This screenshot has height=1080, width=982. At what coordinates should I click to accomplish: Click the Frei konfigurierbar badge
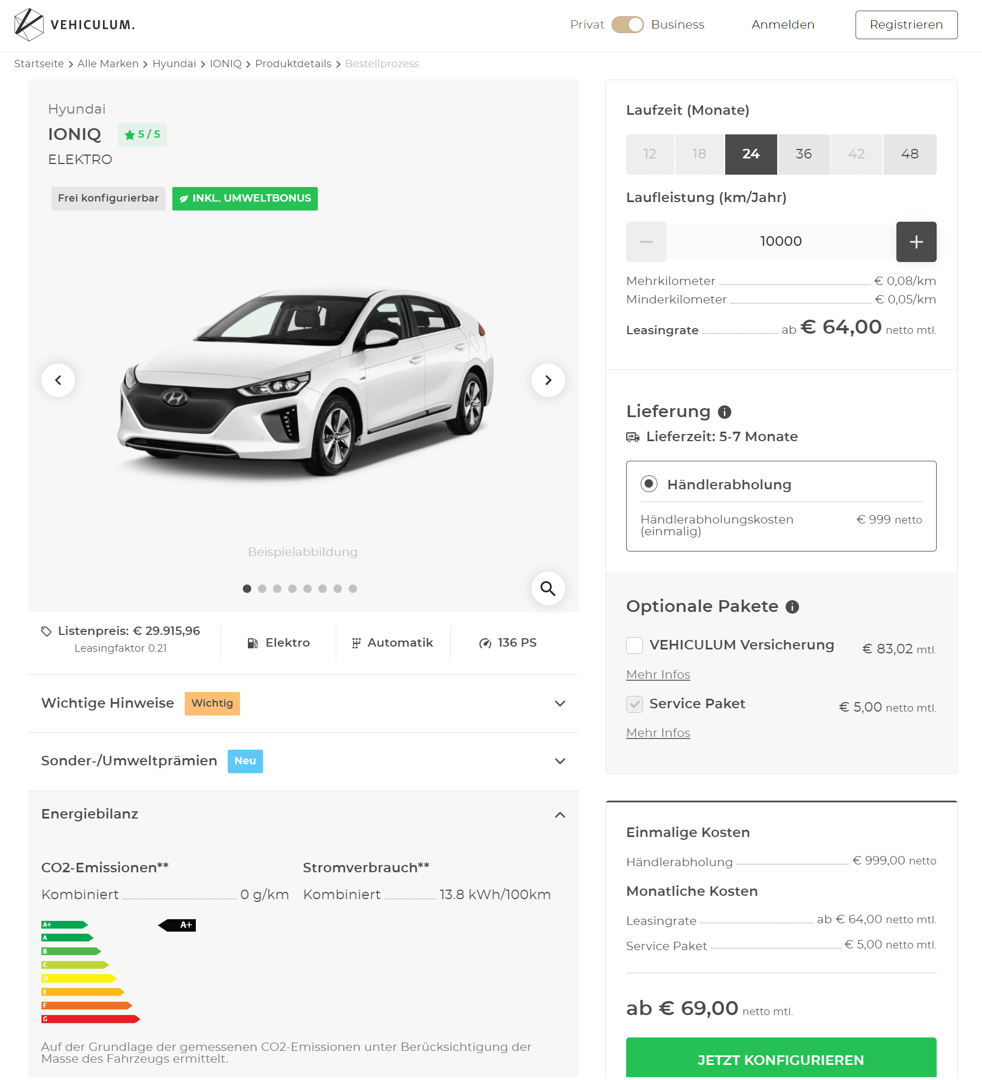click(109, 199)
